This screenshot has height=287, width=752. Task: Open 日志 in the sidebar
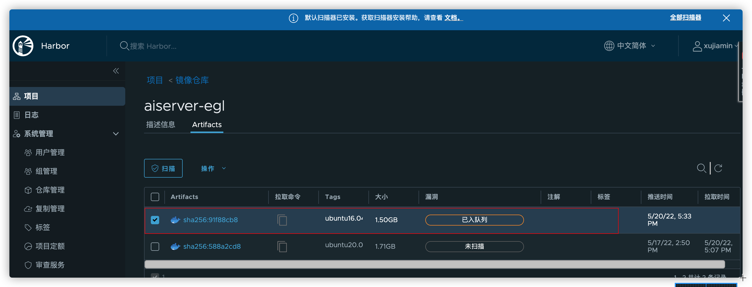click(x=31, y=115)
